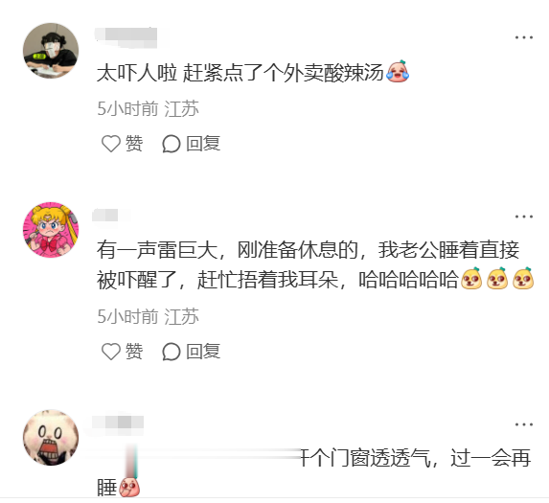Click the reply bubble icon under second comment
Image resolution: width=549 pixels, height=503 pixels.
172,352
